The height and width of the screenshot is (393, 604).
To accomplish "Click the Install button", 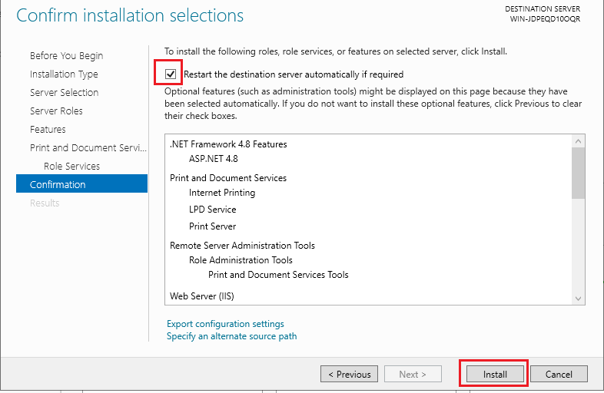I will click(x=495, y=374).
